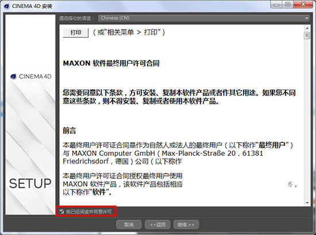Close the CINEMA 4D setup window
This screenshot has width=316, height=235.
[x=303, y=5]
